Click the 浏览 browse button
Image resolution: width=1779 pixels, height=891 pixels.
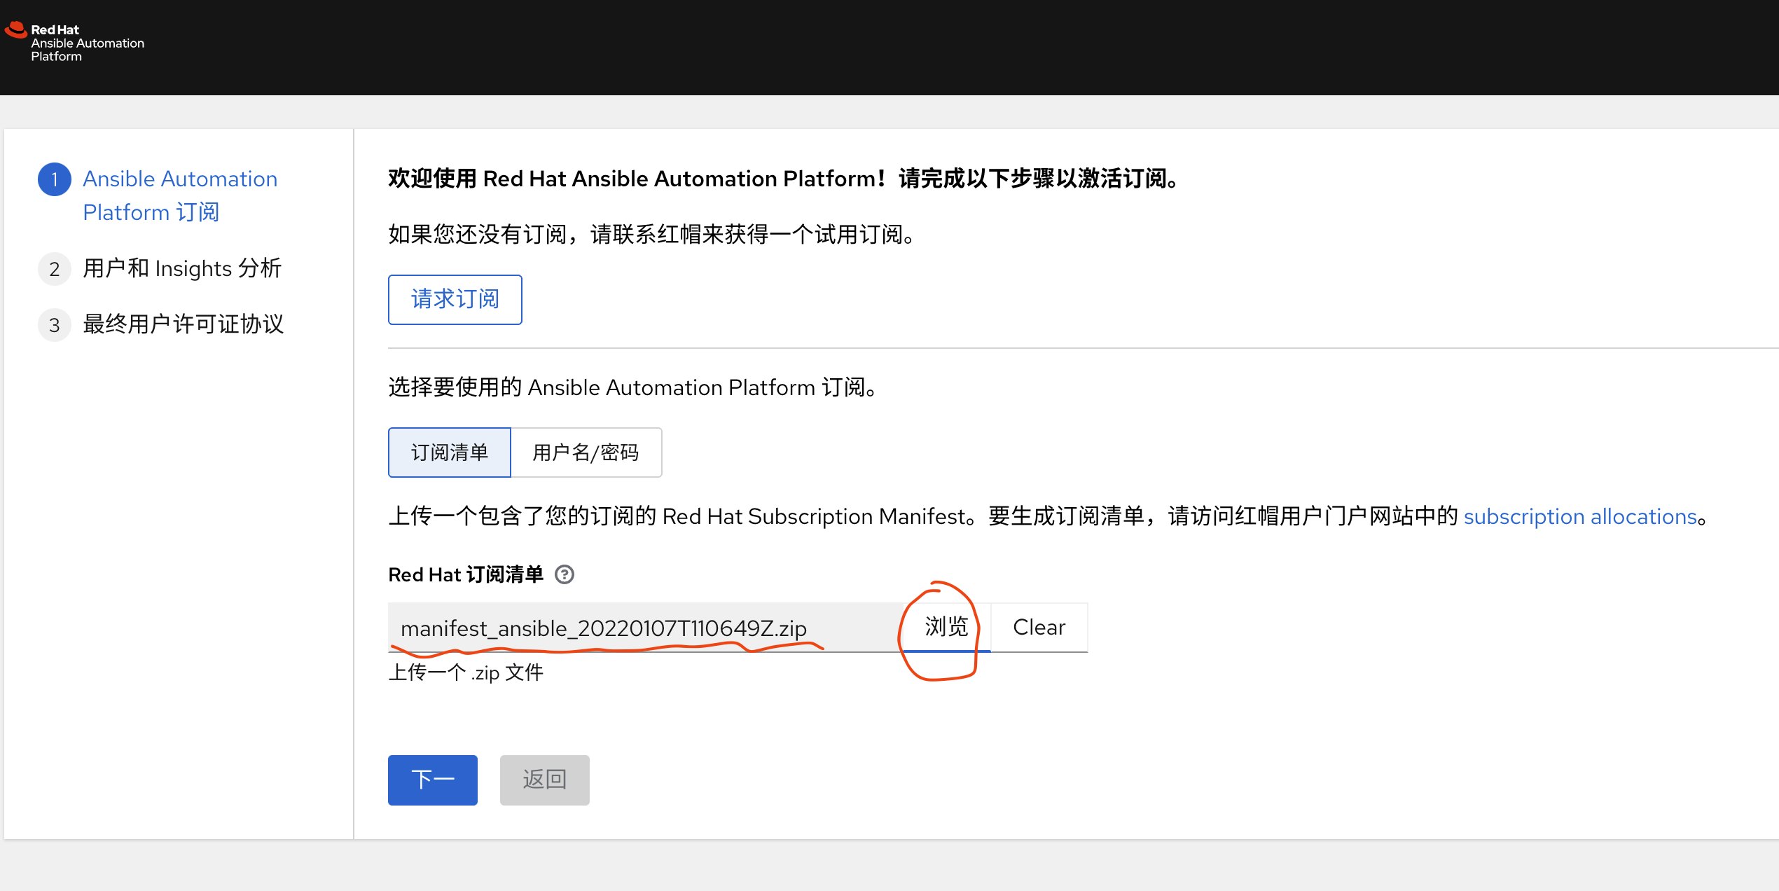tap(946, 627)
